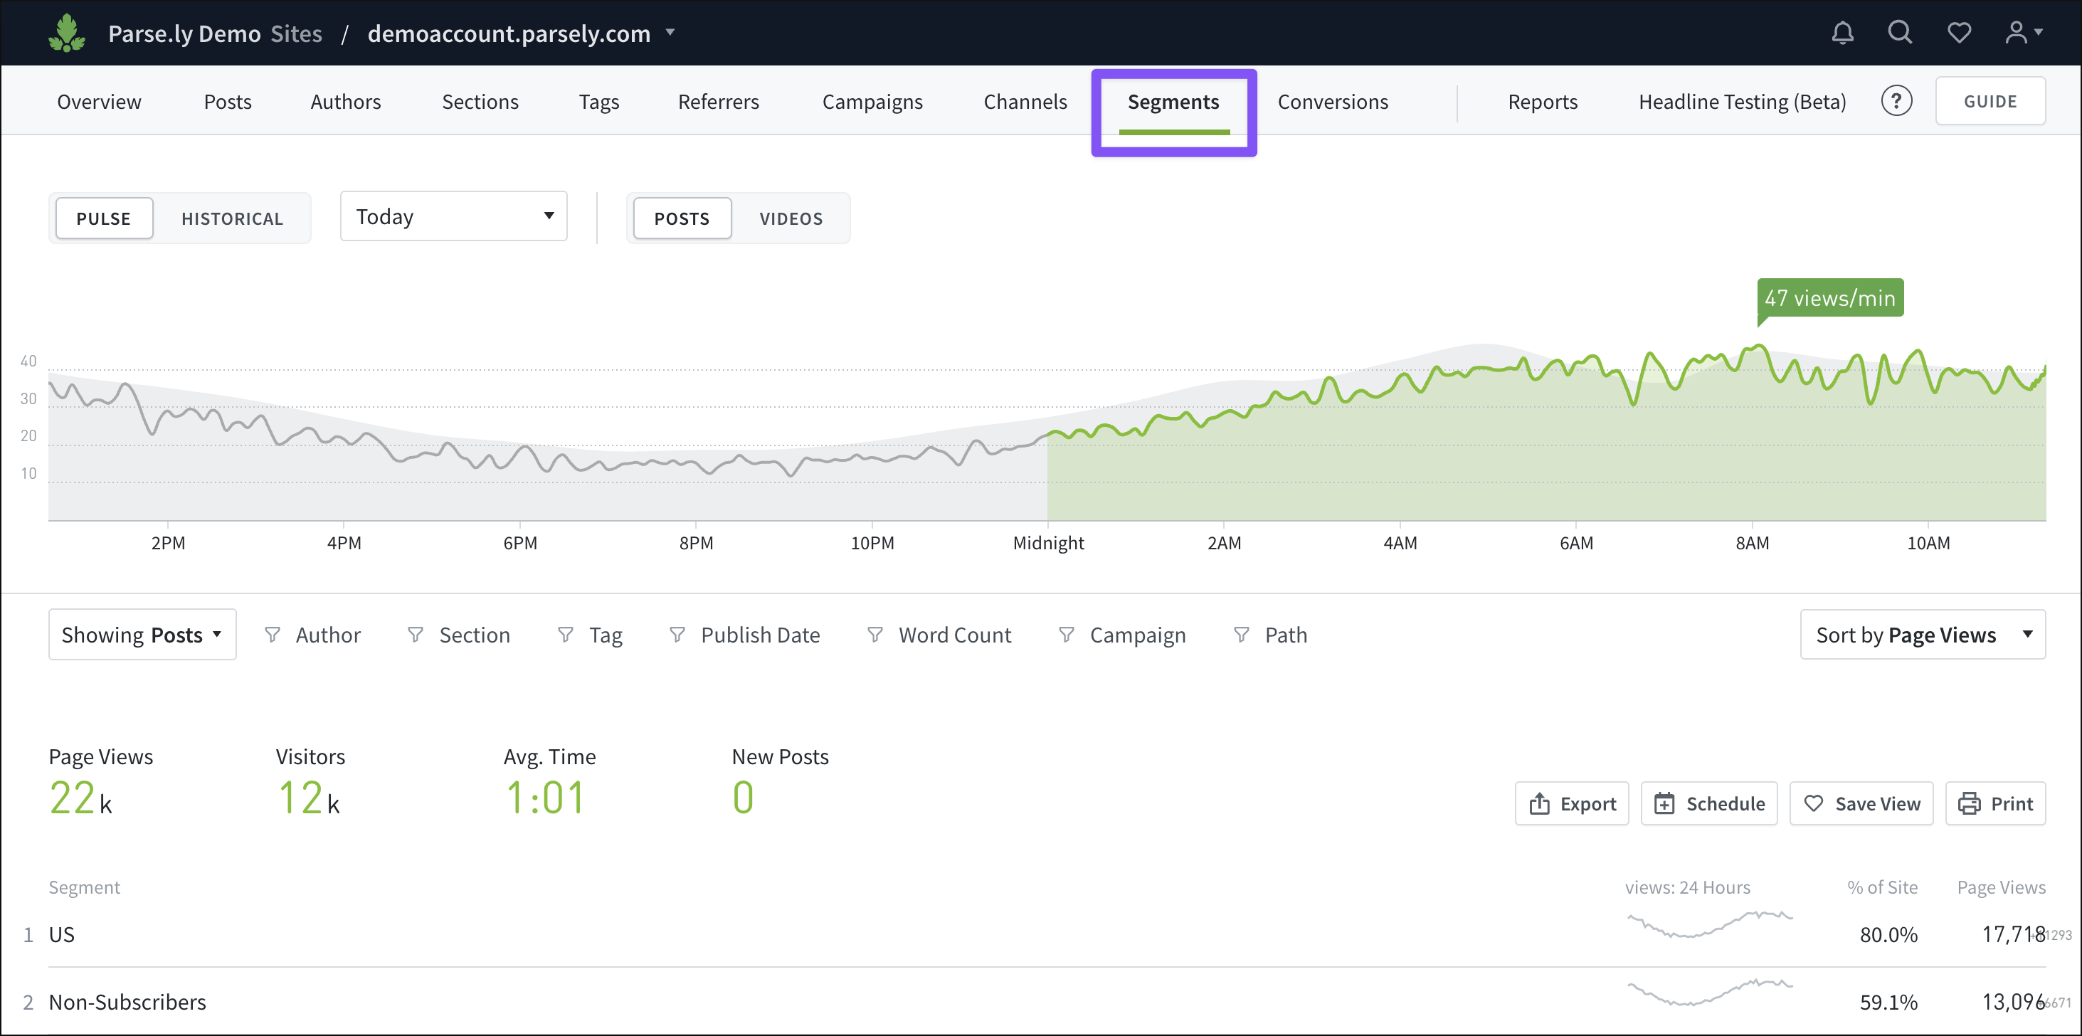This screenshot has width=2082, height=1036.
Task: Open the Channels tab
Action: pyautogui.click(x=1025, y=102)
